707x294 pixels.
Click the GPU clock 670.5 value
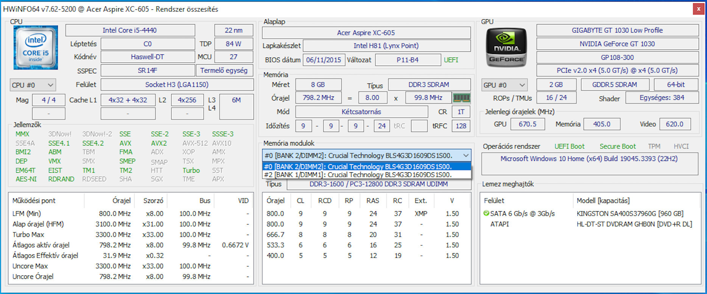coord(528,124)
